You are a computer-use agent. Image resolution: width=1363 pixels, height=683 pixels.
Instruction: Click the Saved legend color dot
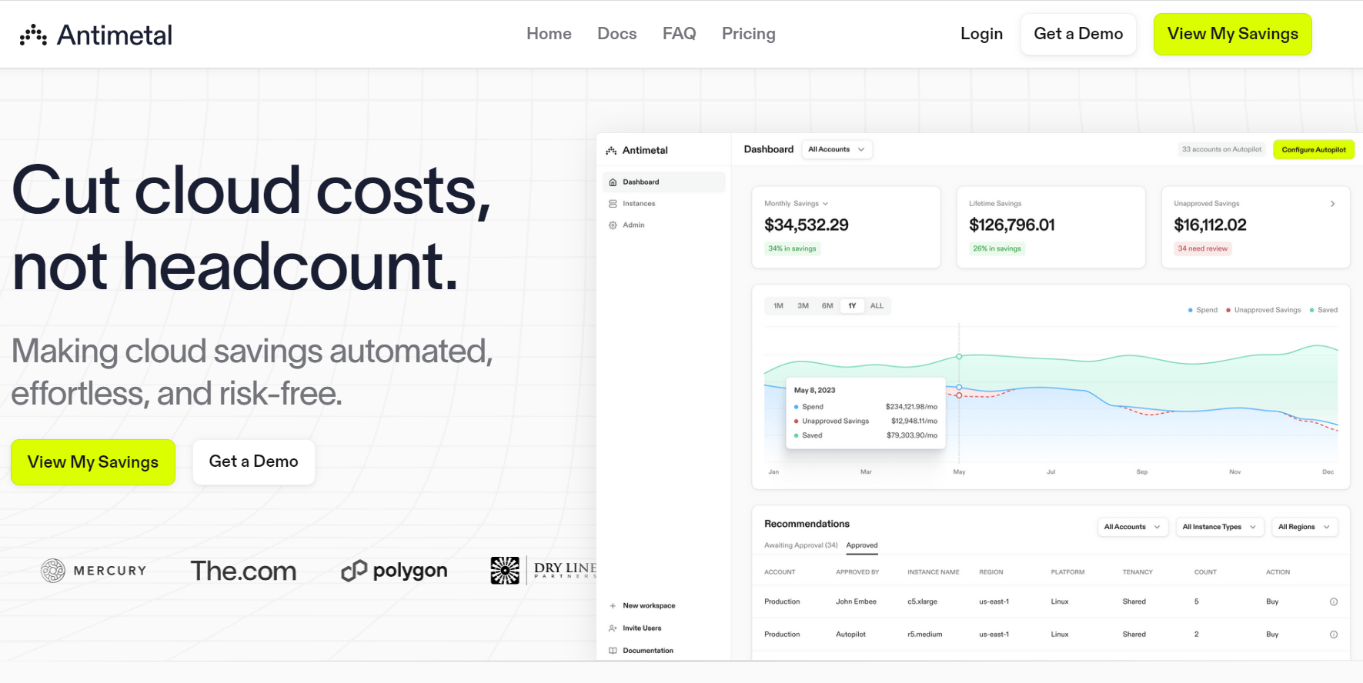click(1311, 310)
